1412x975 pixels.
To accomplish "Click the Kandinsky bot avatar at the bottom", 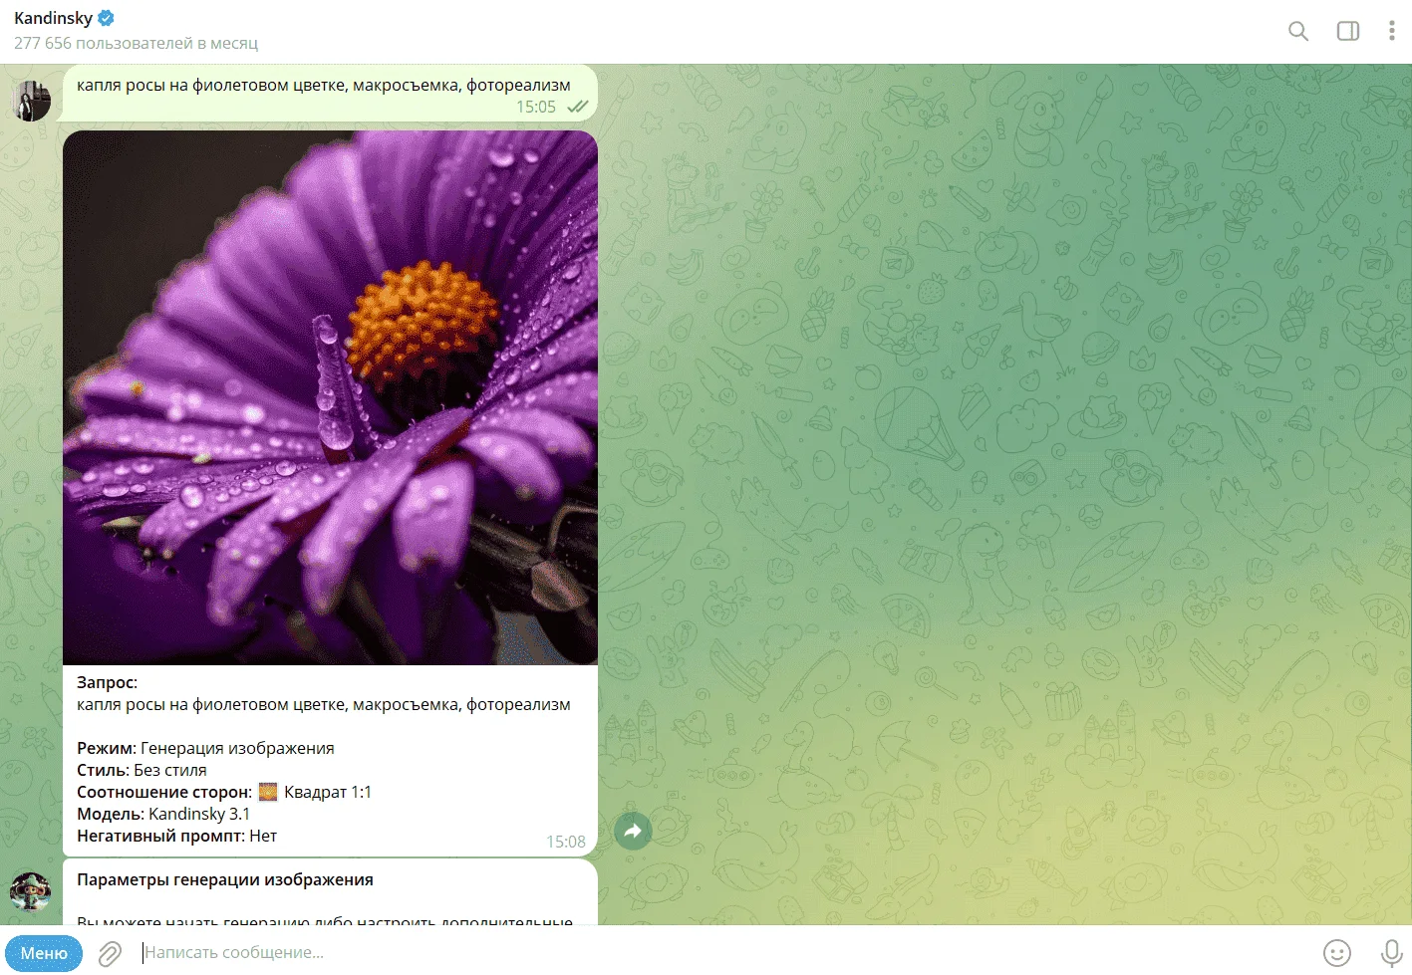I will click(x=31, y=891).
